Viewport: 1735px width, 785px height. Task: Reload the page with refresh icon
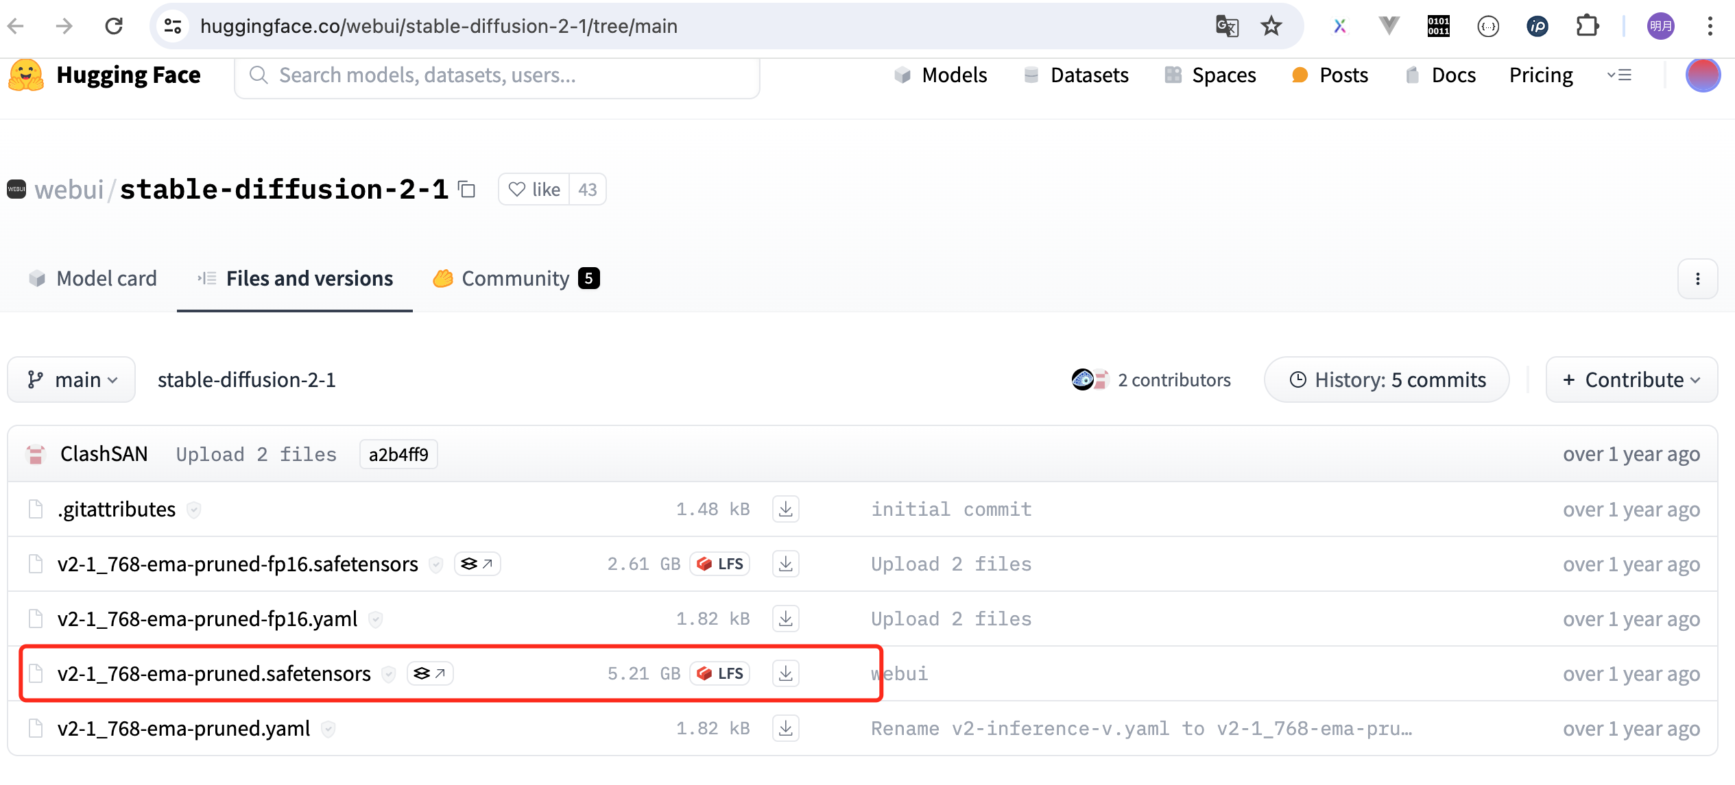coord(114,26)
